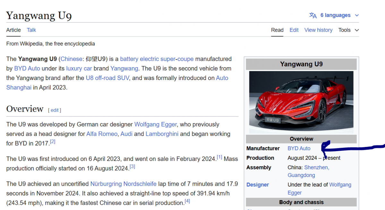This screenshot has height=210, width=385.
Task: Open the Shenzhen link in infobox
Action: 316,167
